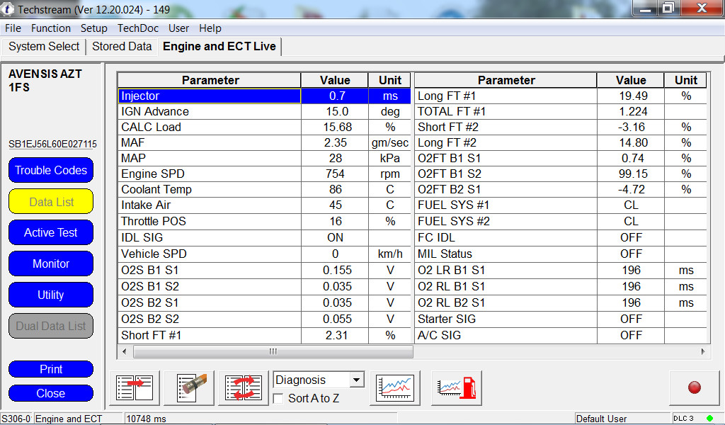Click the horizontal scrollbar of left data table
Image resolution: width=725 pixels, height=425 pixels.
(273, 352)
